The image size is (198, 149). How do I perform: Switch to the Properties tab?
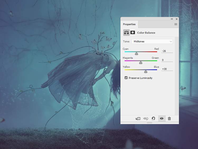(x=129, y=24)
